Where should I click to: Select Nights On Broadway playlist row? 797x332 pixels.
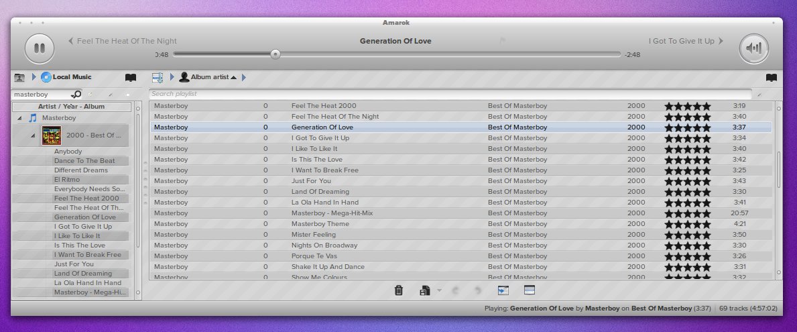461,245
